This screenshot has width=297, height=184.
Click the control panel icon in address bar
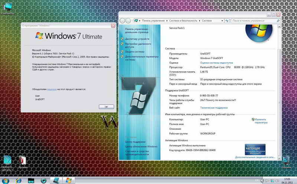pos(136,21)
